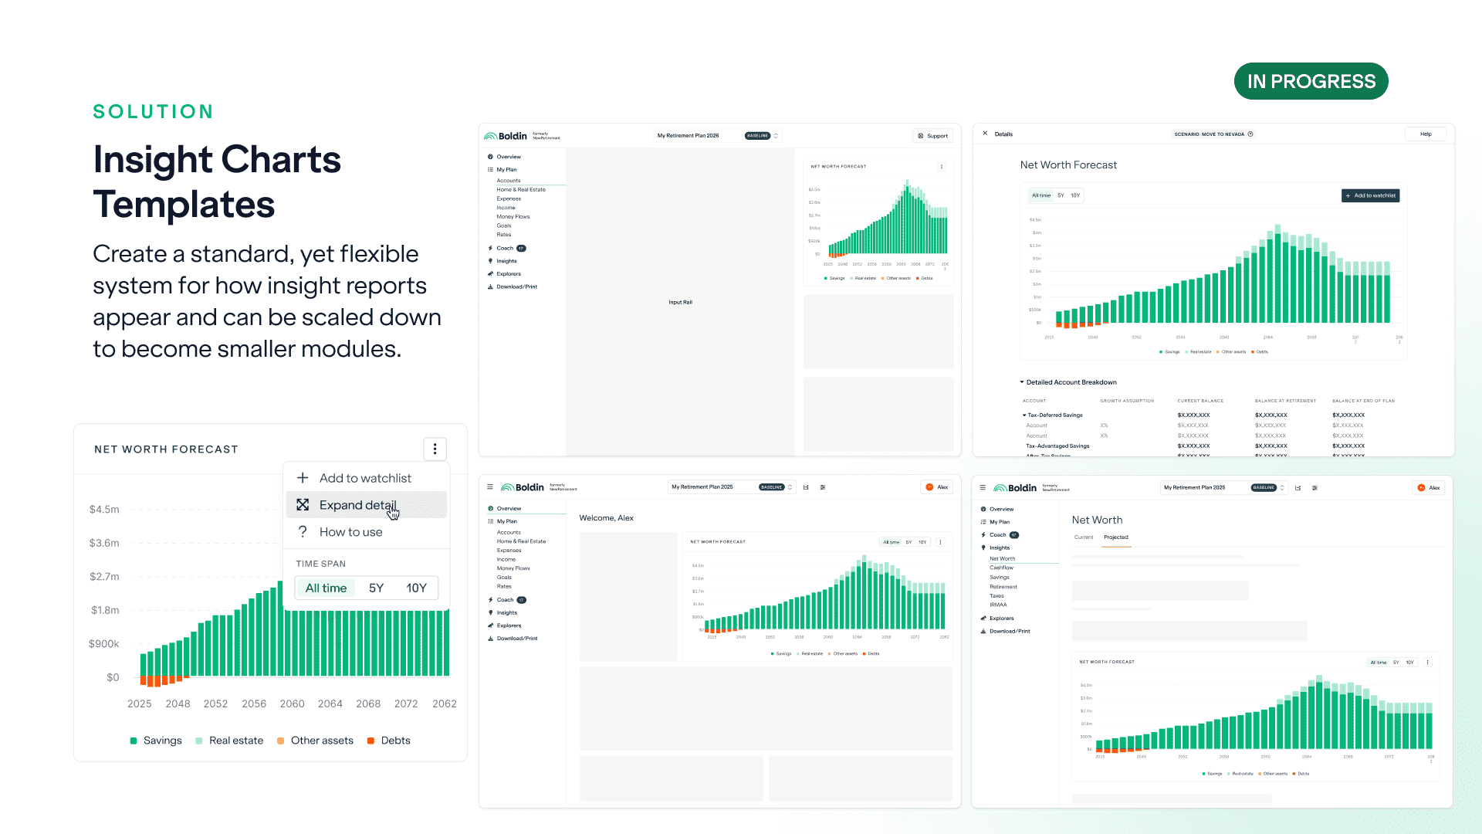Collapse the Tax-Deferred Savings row
1482x834 pixels.
tap(1024, 415)
